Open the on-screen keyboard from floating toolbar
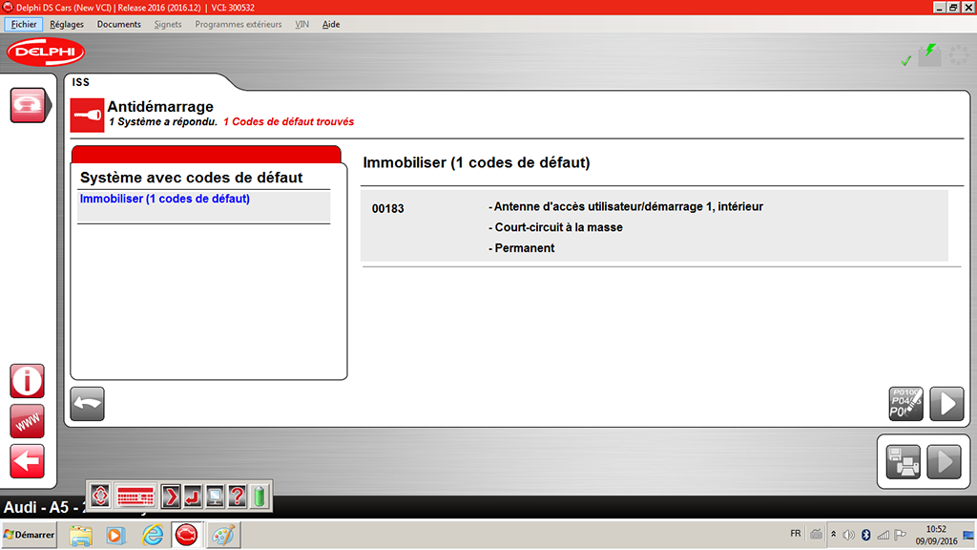The image size is (977, 550). click(135, 497)
